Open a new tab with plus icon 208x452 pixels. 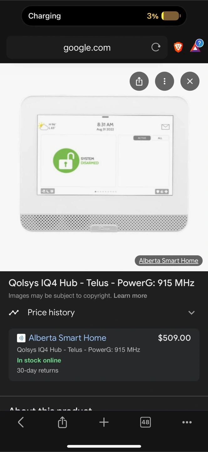(104, 422)
